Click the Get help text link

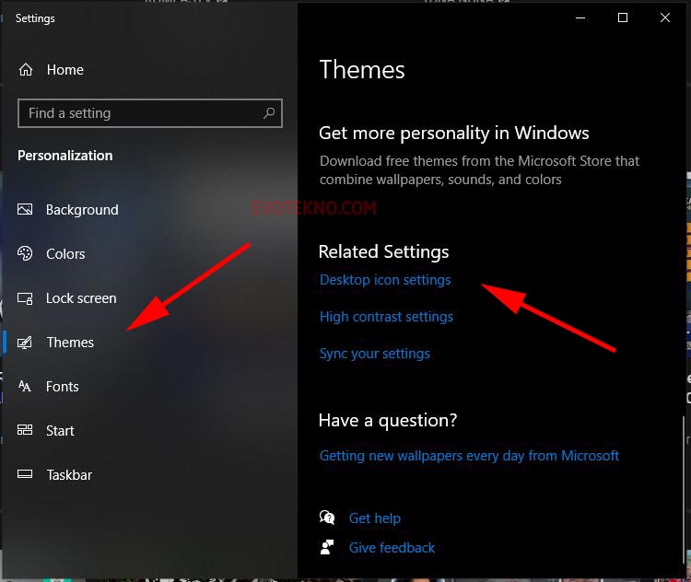point(374,518)
